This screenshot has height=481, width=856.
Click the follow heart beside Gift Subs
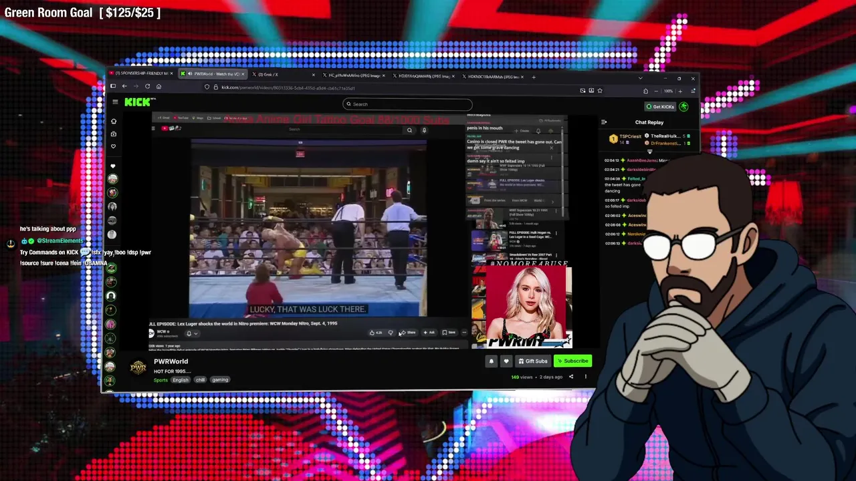tap(506, 361)
